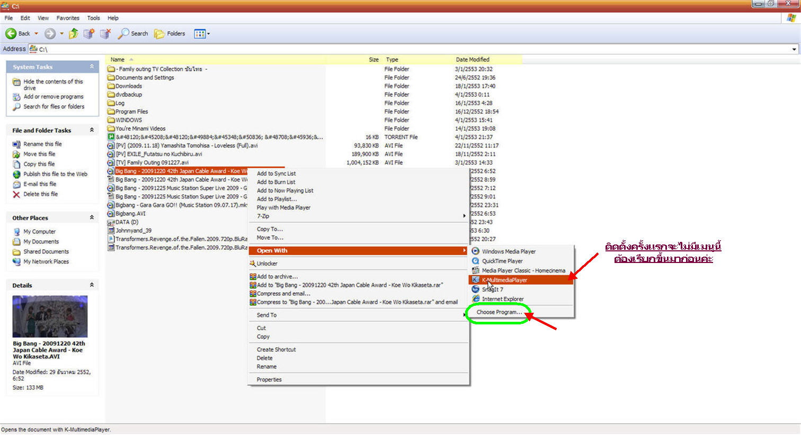
Task: Expand the Send To submenu
Action: click(359, 315)
